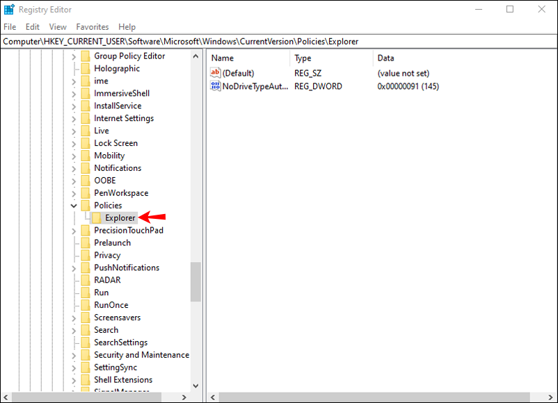Select the Shell Extensions key label

[123, 379]
